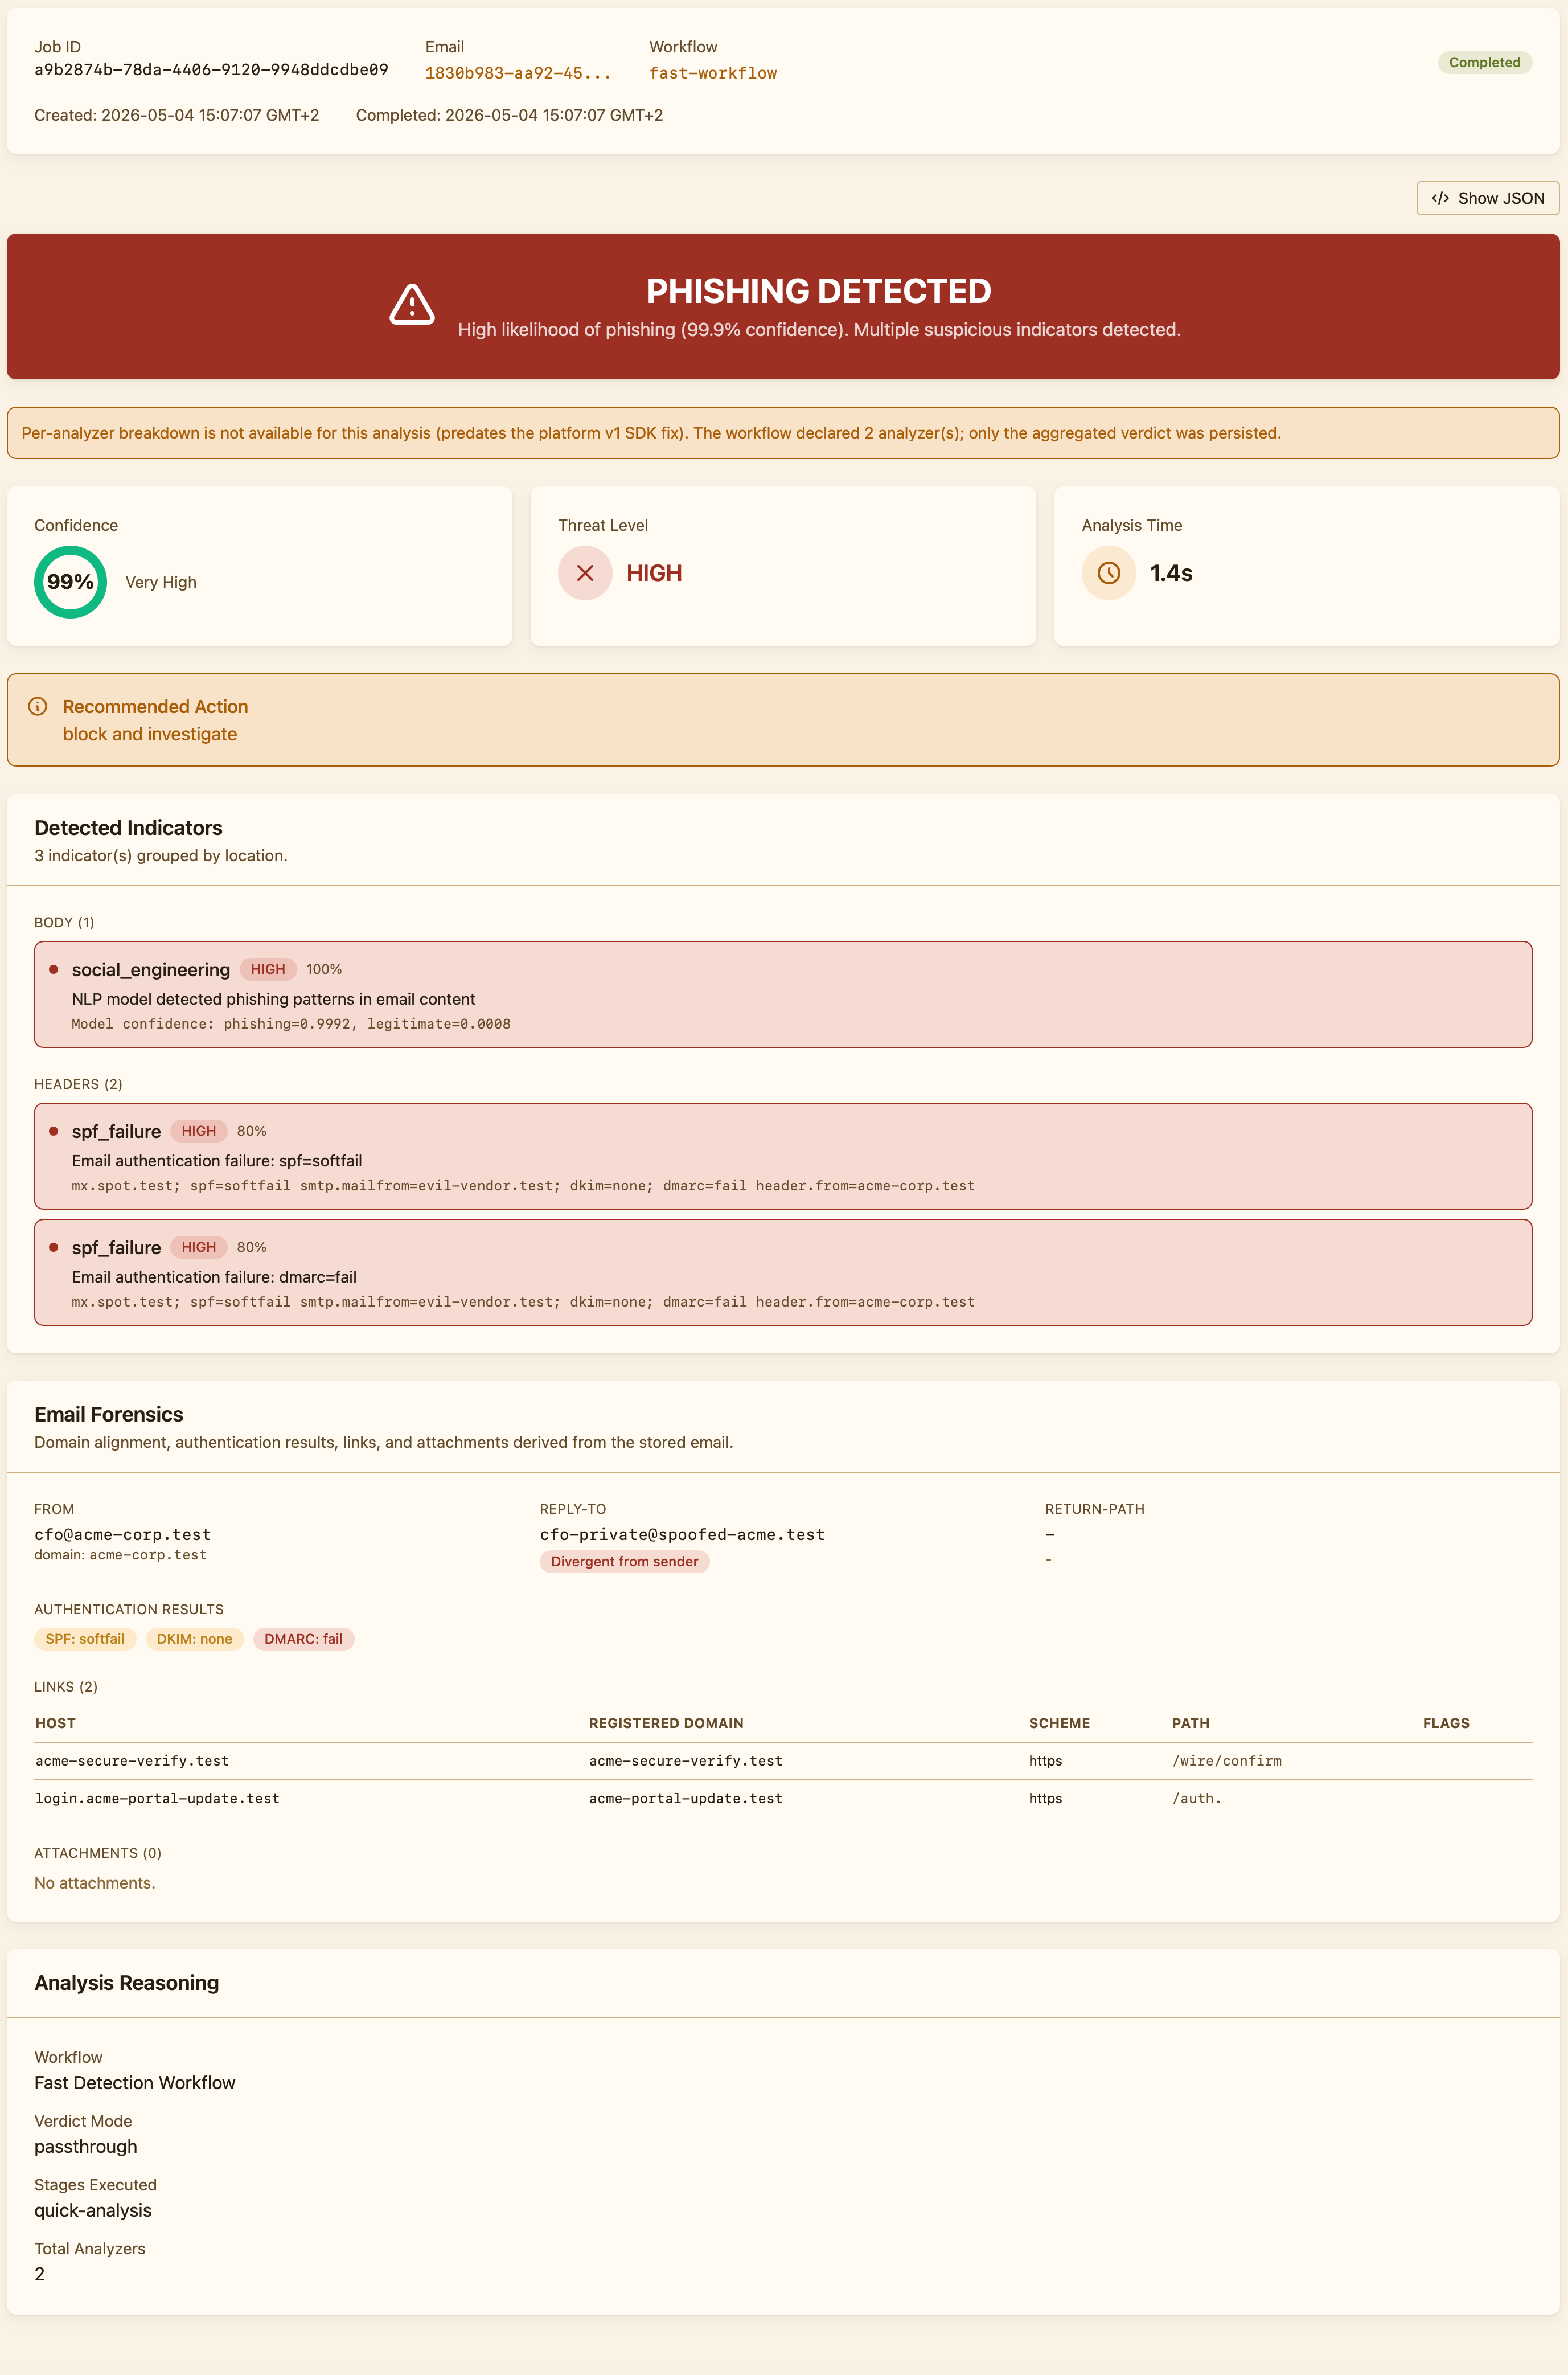
Task: Click the DKIM: none chip
Action: tap(194, 1639)
